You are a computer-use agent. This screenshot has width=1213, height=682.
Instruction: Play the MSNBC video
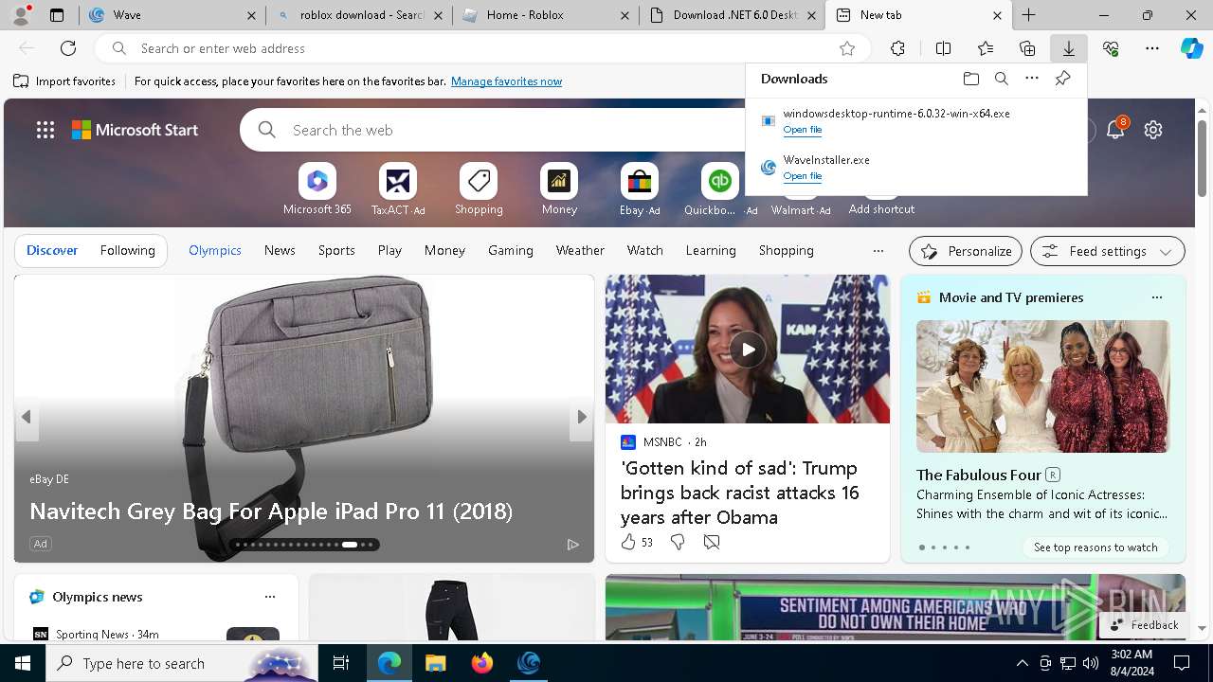click(748, 350)
